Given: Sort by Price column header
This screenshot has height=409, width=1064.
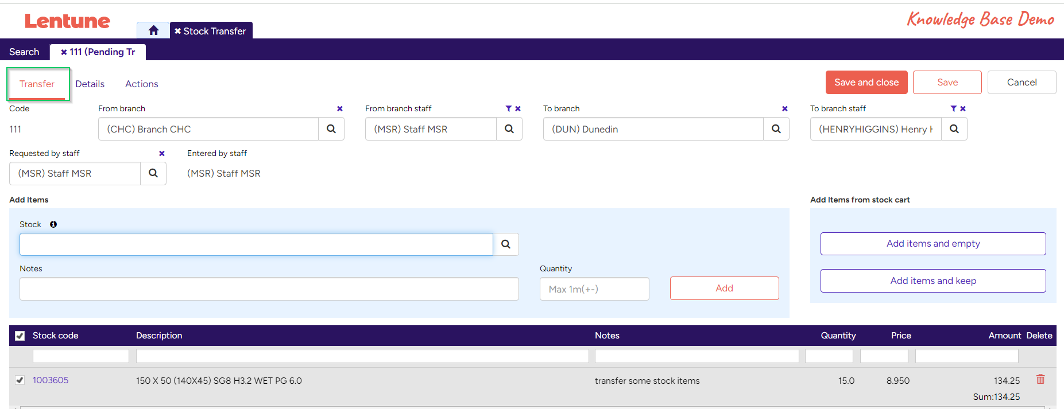Looking at the screenshot, I should 901,336.
